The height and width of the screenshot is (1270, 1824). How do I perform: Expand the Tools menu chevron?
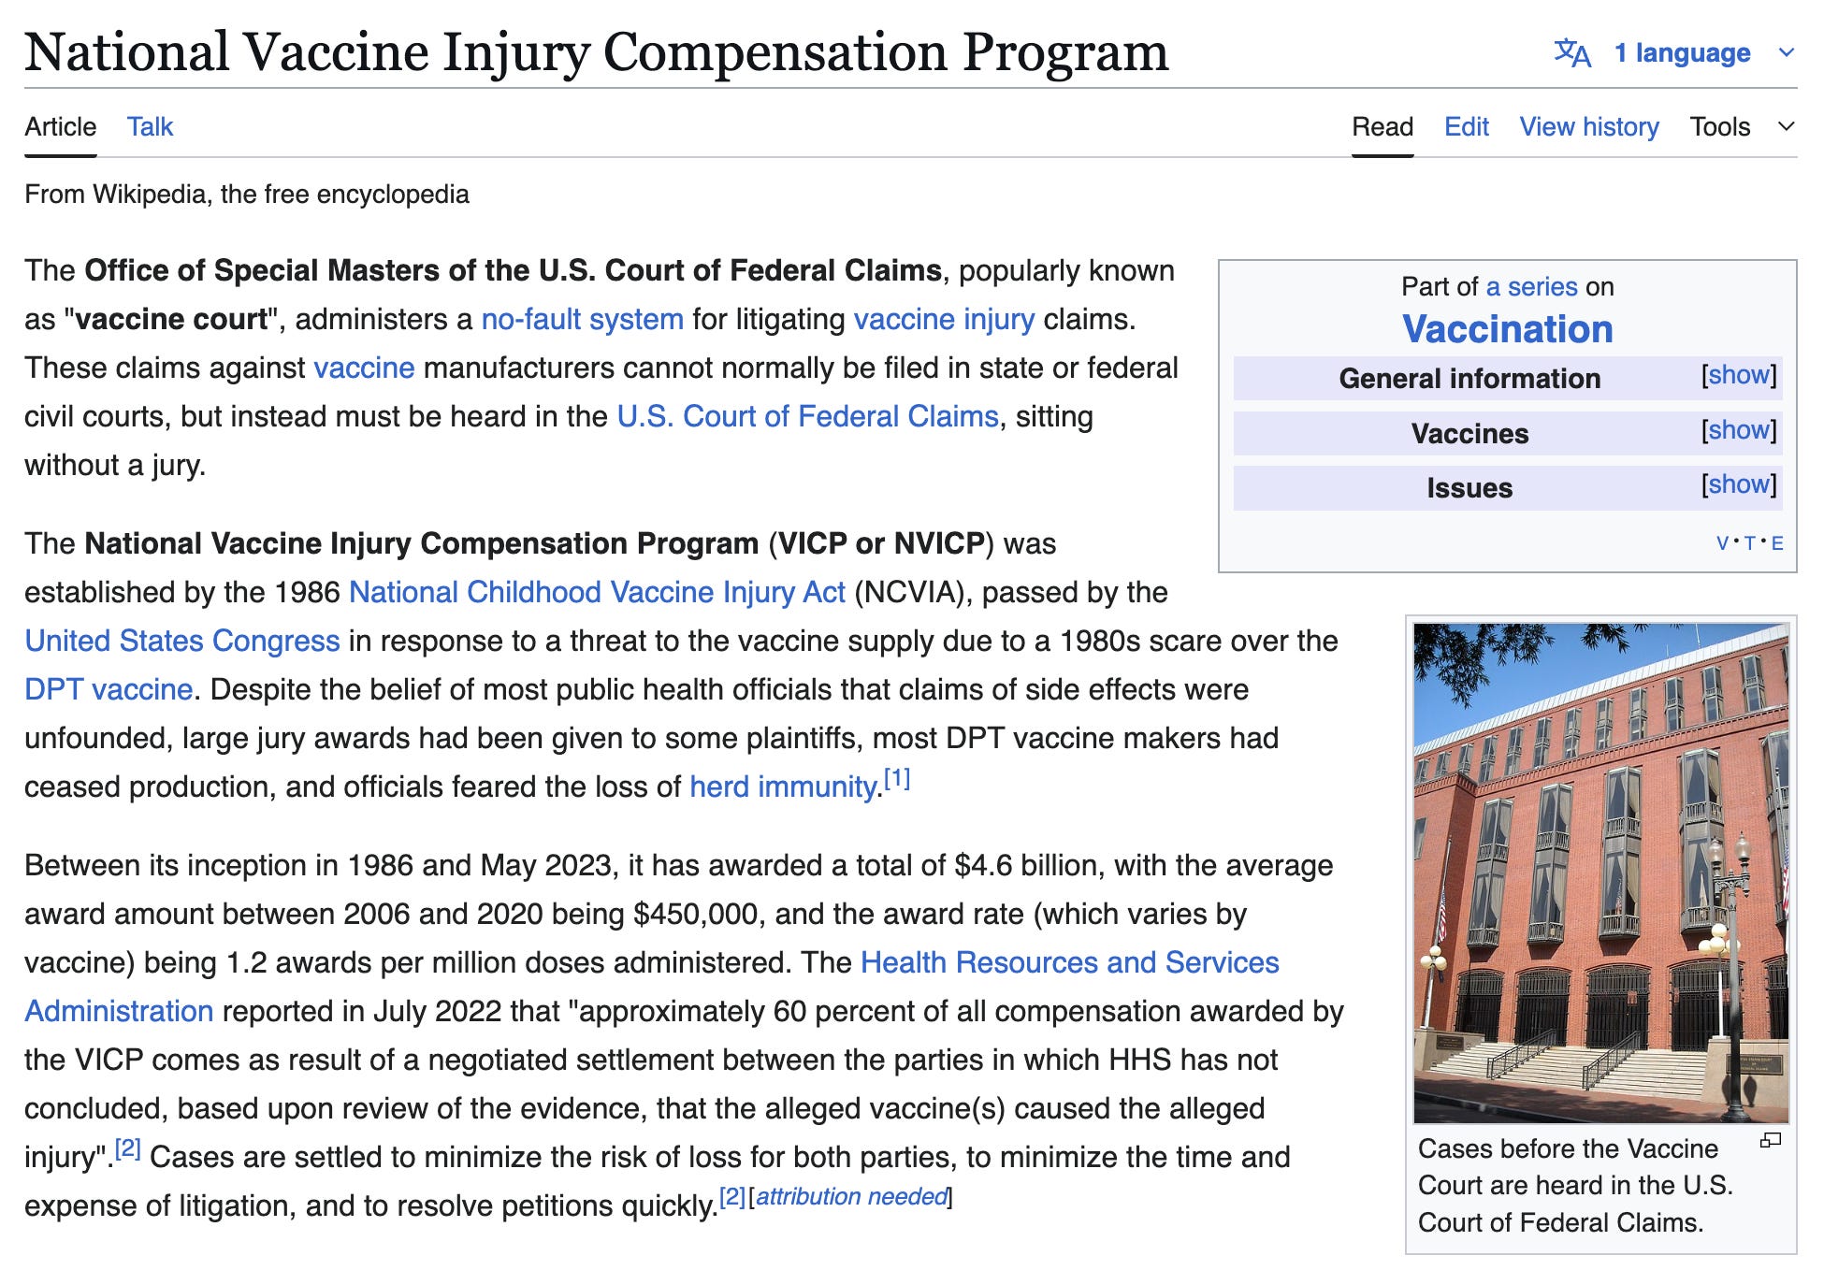point(1786,127)
